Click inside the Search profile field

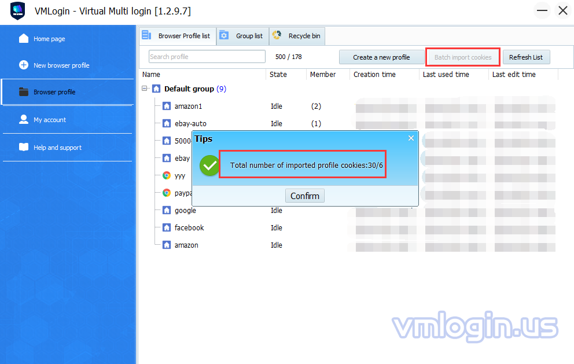click(x=207, y=57)
